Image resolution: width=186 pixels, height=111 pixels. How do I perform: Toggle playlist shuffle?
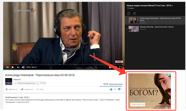(x=134, y=14)
